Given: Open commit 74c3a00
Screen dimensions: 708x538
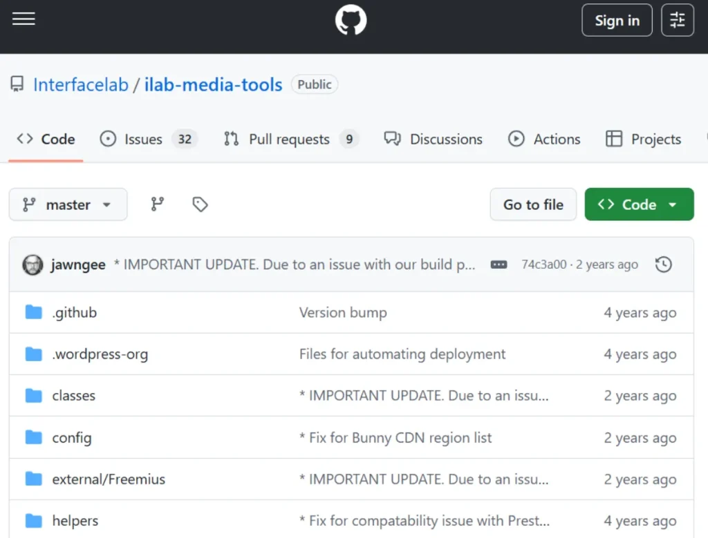Looking at the screenshot, I should (543, 265).
